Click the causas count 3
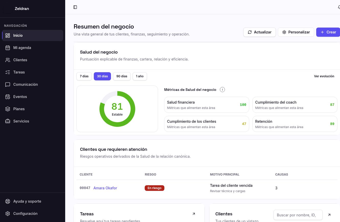Screen dimensions: 340x222 276,188
